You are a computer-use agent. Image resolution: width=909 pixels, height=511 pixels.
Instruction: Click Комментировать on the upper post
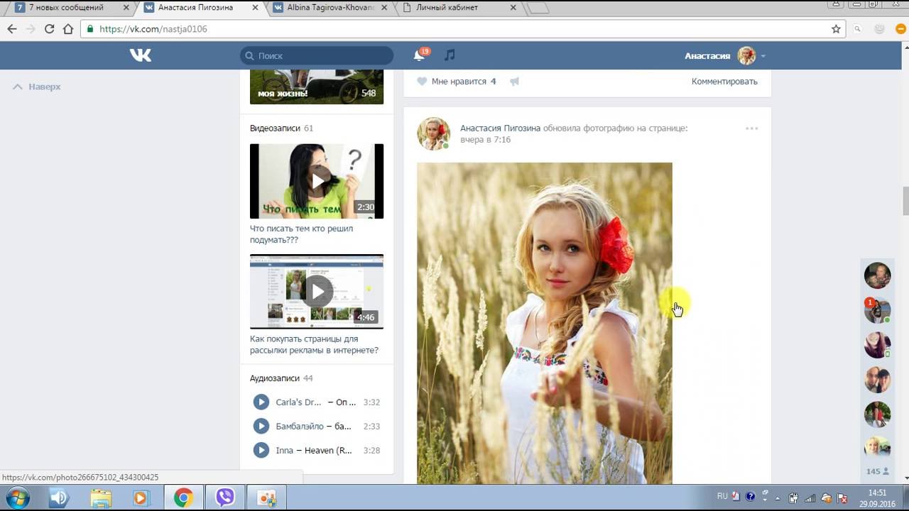[724, 82]
